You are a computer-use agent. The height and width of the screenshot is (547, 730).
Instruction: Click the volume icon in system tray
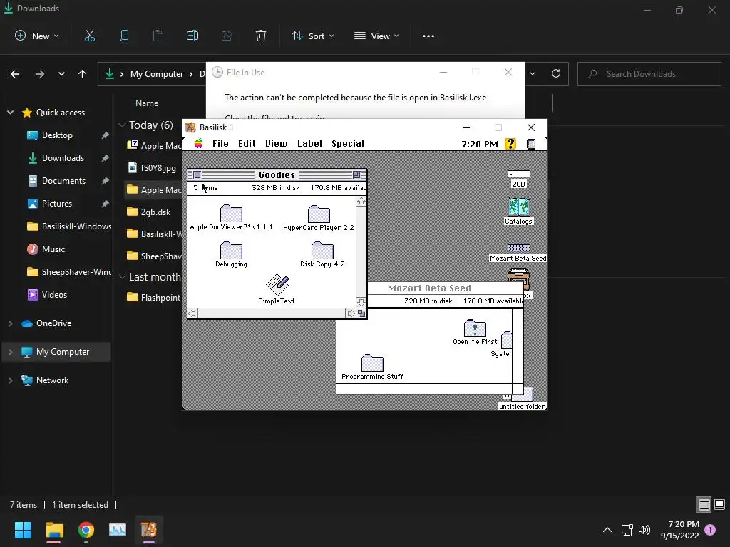[x=644, y=530]
